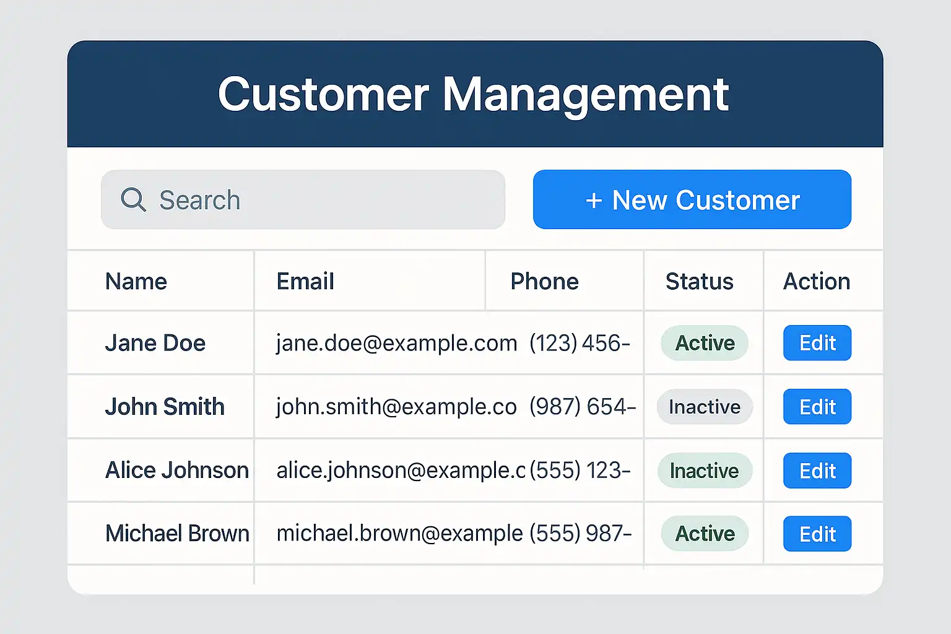The width and height of the screenshot is (951, 634).
Task: Click into the Search input field
Action: pyautogui.click(x=322, y=200)
